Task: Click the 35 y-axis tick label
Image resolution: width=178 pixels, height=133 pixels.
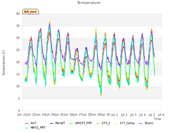Action: pyautogui.click(x=18, y=26)
